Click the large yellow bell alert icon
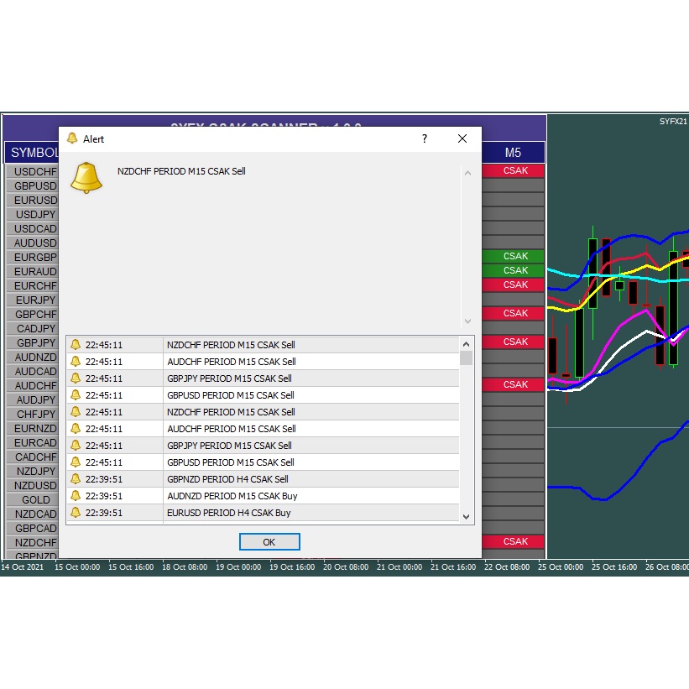This screenshot has width=689, height=689. pyautogui.click(x=86, y=177)
